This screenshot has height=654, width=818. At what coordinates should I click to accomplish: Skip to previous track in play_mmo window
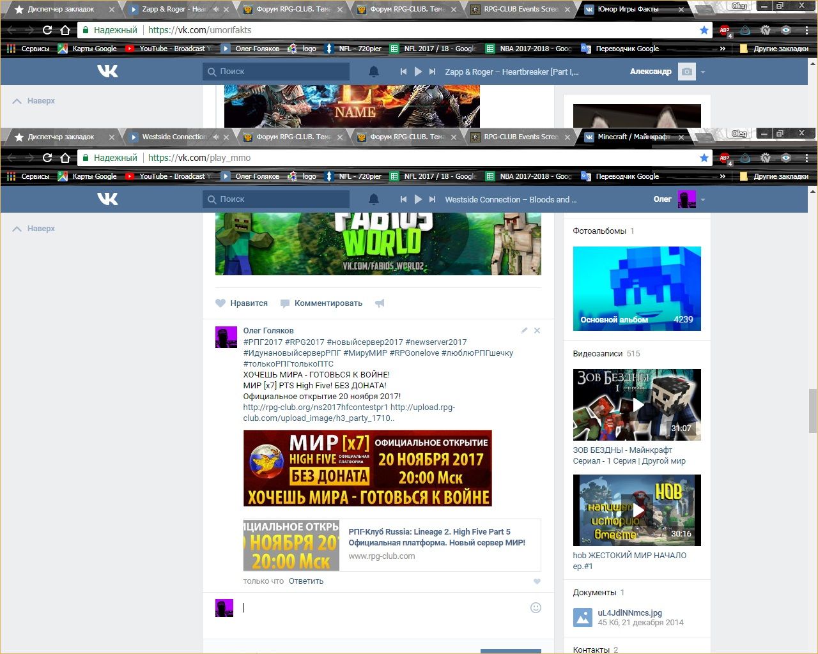(403, 199)
